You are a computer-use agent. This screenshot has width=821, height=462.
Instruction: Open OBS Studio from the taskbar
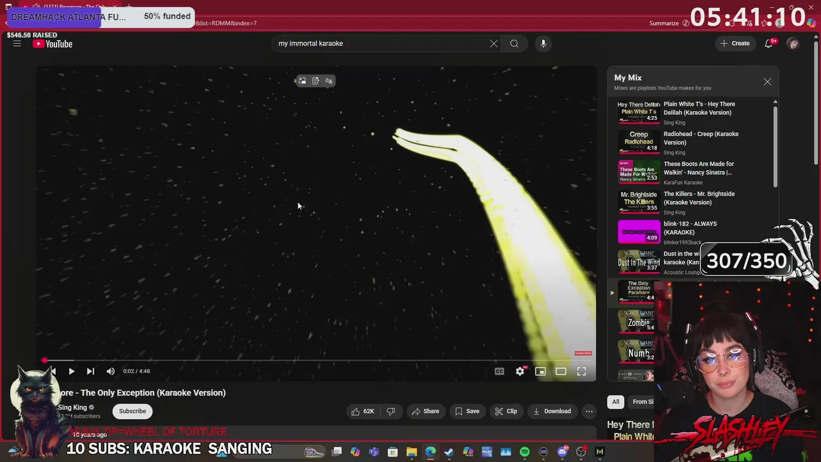pyautogui.click(x=581, y=452)
